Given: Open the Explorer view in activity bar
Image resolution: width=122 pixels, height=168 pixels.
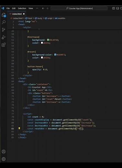Looking at the screenshot, I should [4, 15].
